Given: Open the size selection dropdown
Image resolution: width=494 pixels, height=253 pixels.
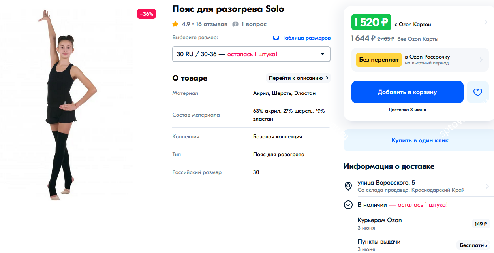Looking at the screenshot, I should 251,54.
